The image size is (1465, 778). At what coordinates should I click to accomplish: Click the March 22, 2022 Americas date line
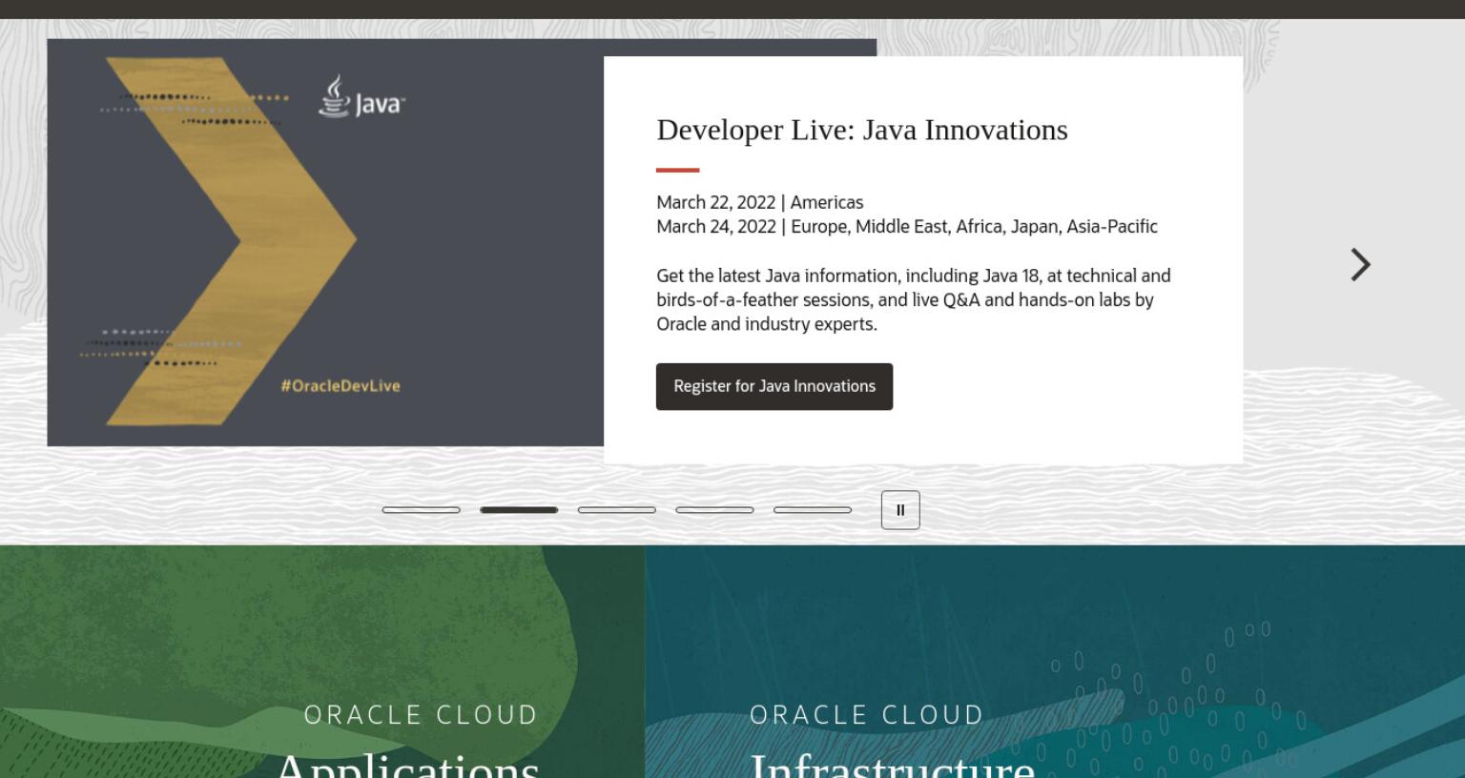point(760,202)
